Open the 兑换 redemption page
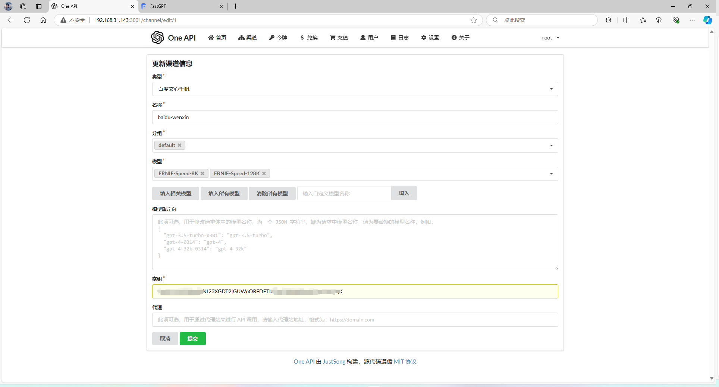719x387 pixels. pyautogui.click(x=309, y=38)
